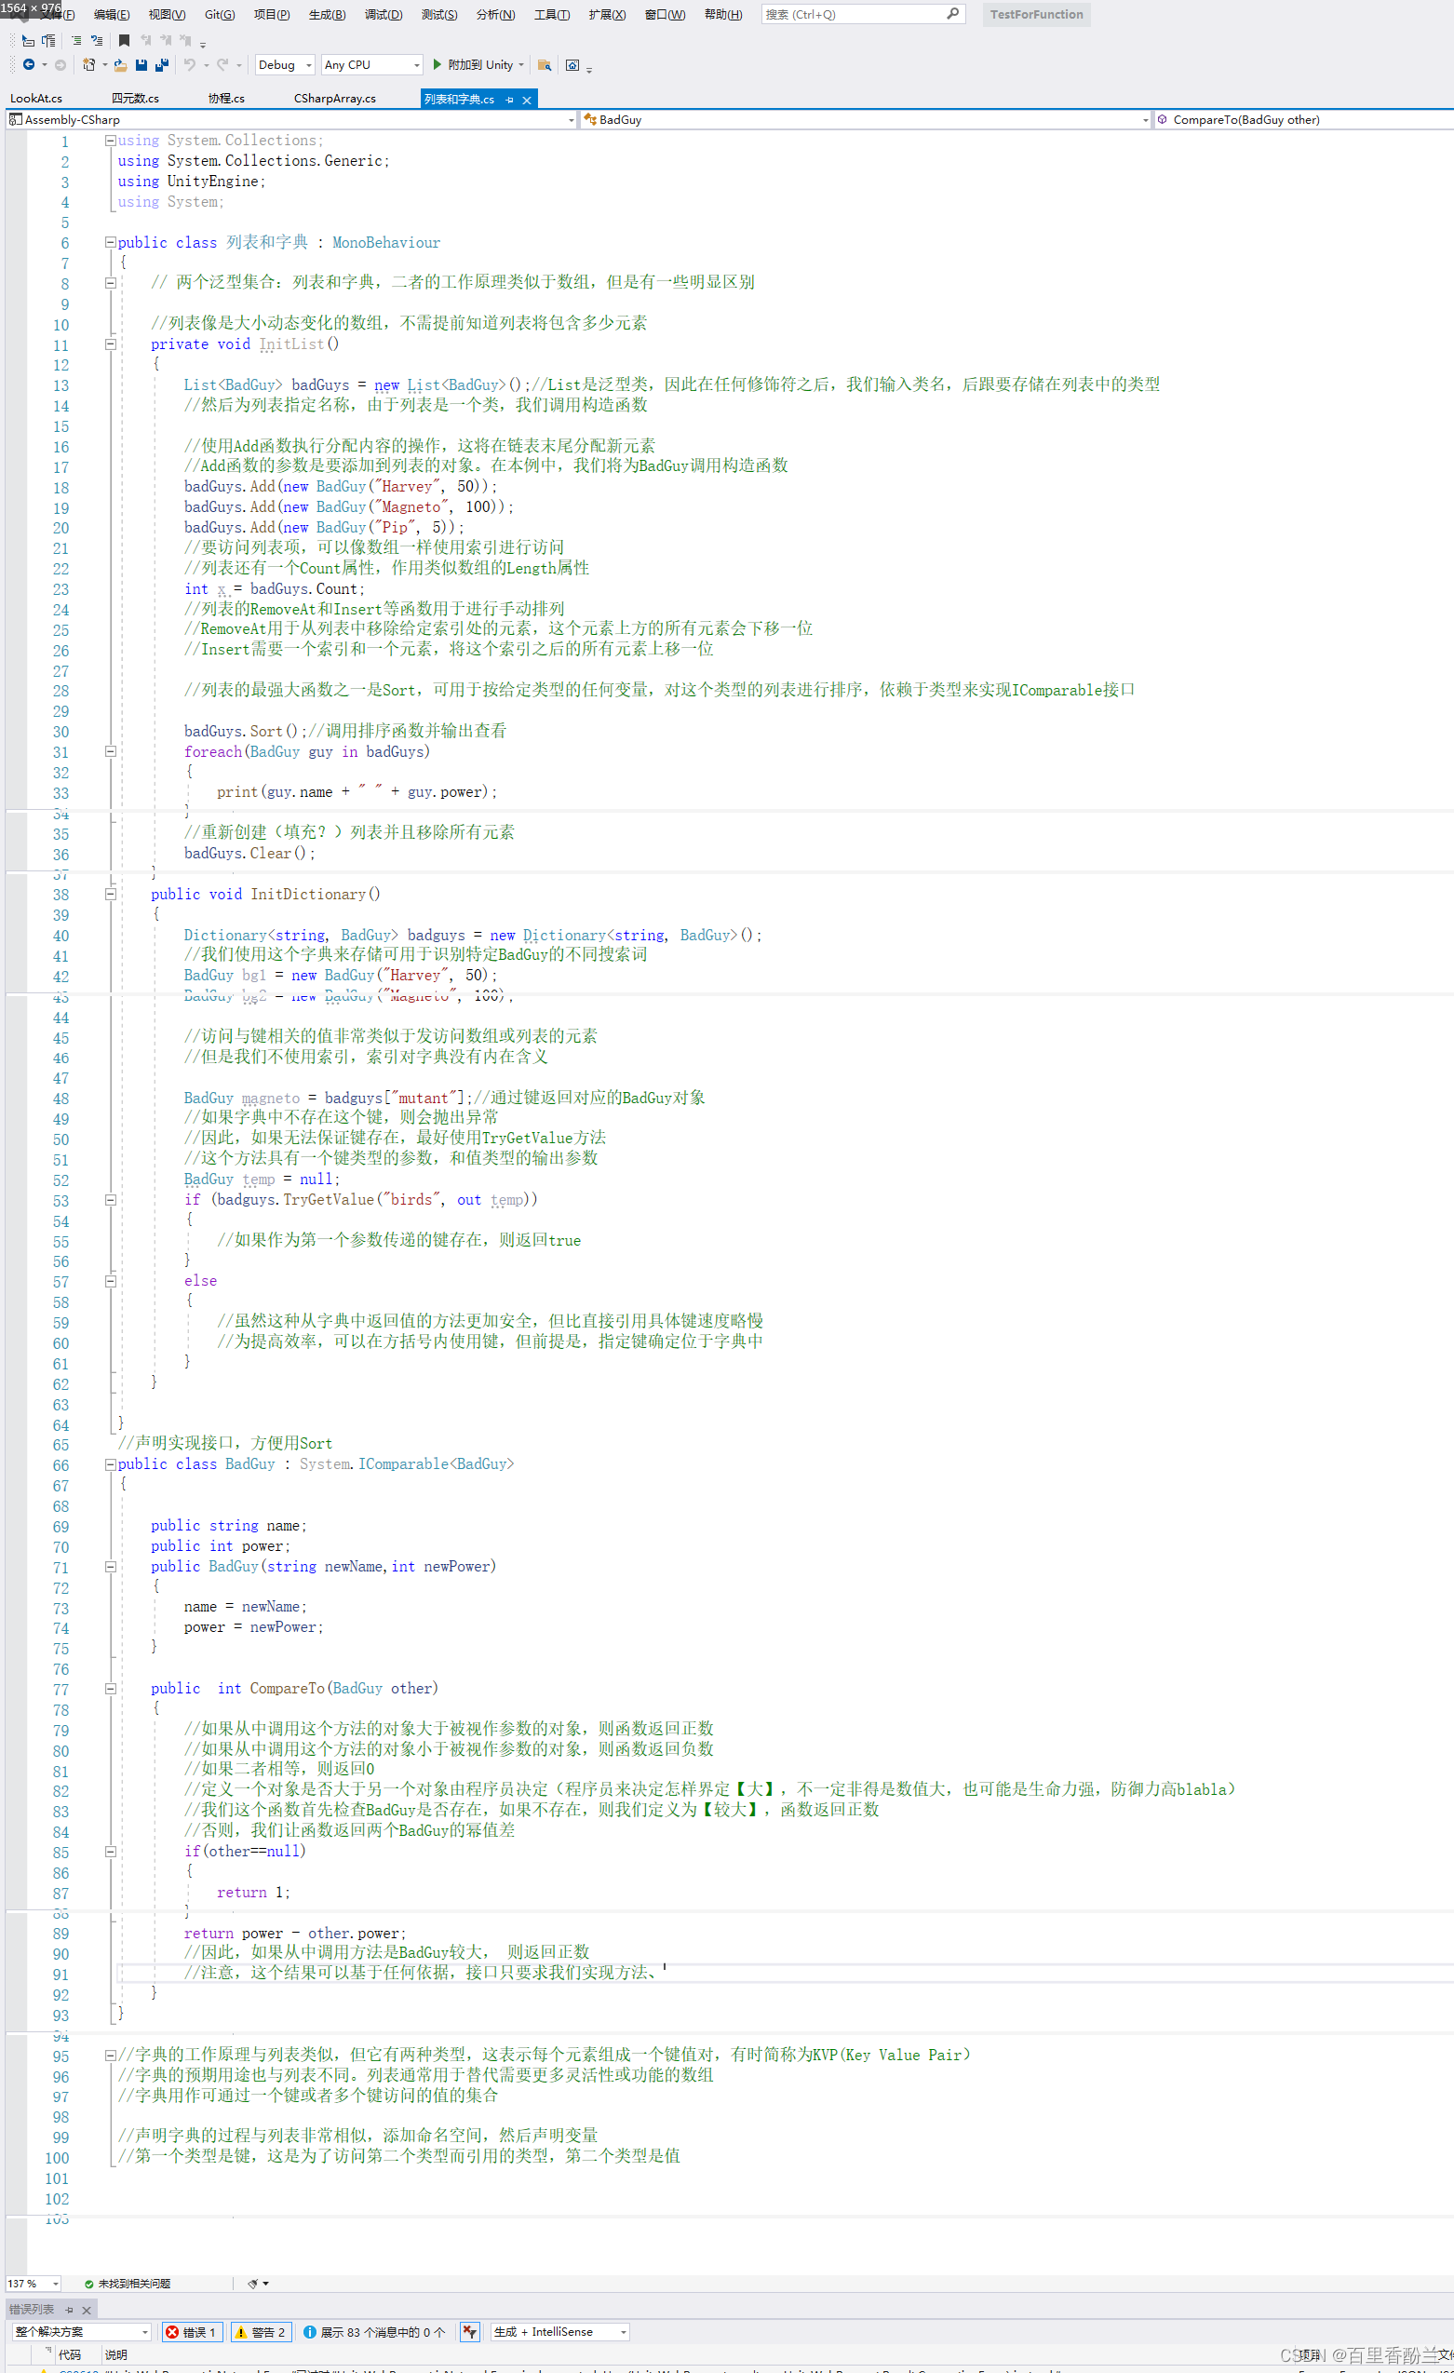
Task: Close the 列表和字典.cs tab
Action: click(x=527, y=100)
